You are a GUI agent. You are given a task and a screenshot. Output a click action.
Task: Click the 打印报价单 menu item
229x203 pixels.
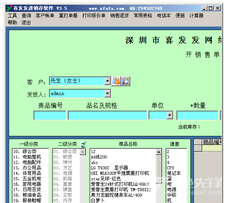point(94,16)
